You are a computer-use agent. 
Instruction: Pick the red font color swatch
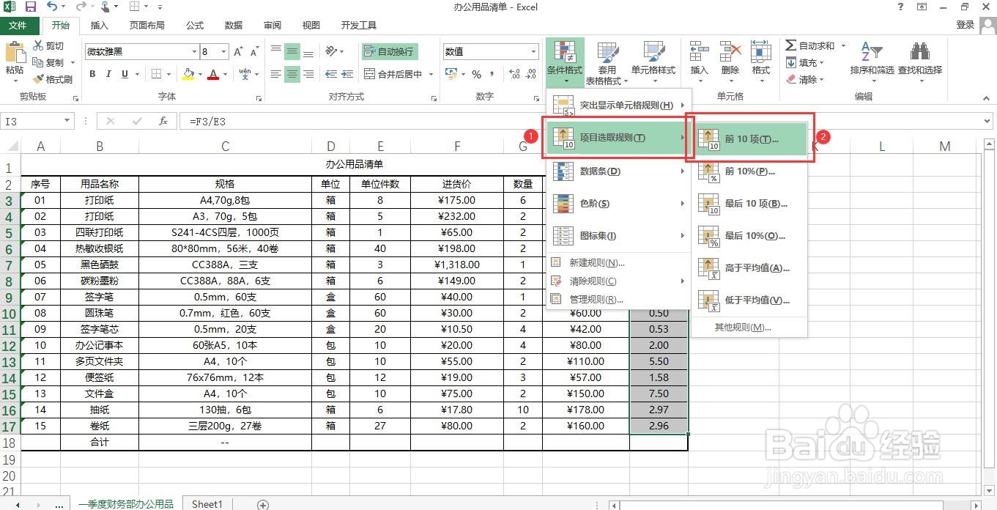coord(212,75)
